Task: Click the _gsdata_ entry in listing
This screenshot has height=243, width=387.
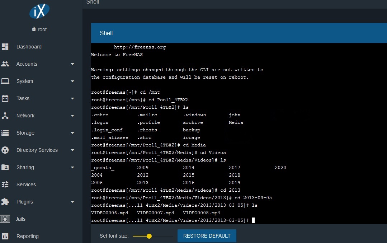Action: 103,168
